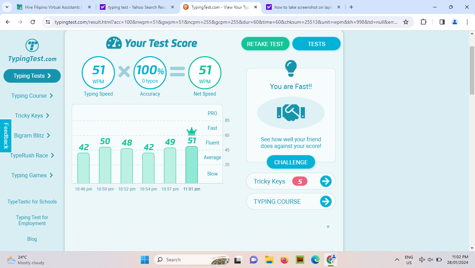This screenshot has width=475, height=268.
Task: Go back to the previous page
Action: pos(8,22)
